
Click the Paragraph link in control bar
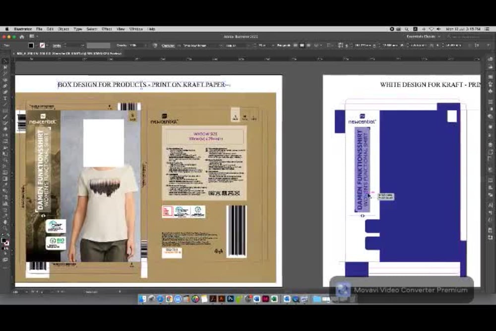click(284, 46)
